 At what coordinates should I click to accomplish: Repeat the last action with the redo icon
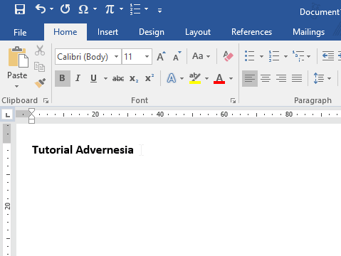pos(65,9)
